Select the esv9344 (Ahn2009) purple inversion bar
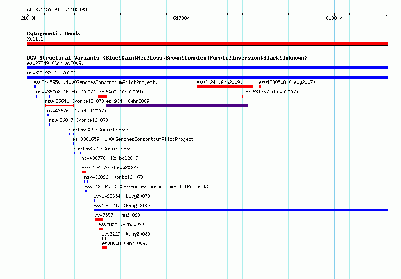 pyautogui.click(x=177, y=106)
